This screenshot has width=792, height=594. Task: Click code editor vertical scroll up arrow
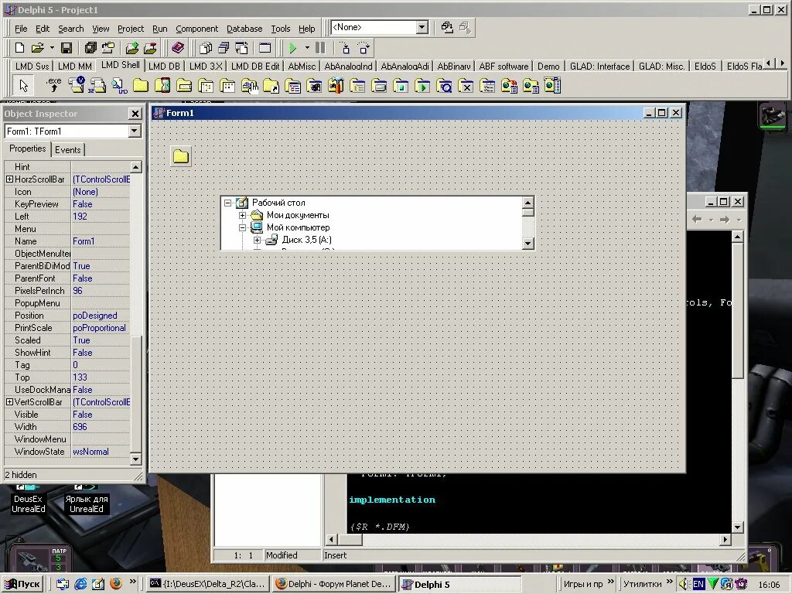pos(737,237)
